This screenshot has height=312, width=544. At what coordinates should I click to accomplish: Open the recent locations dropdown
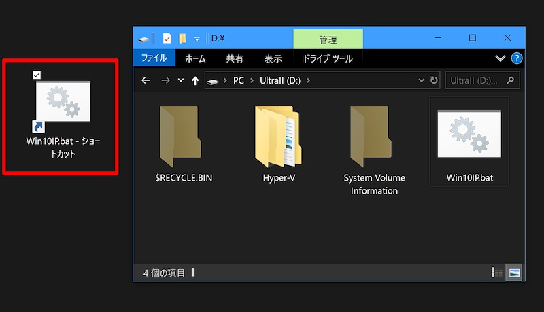point(180,80)
